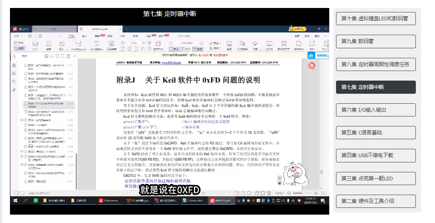The height and width of the screenshot is (223, 435).
Task: Click the 合并拆分 merge-split icon
Action: pyautogui.click(x=299, y=43)
